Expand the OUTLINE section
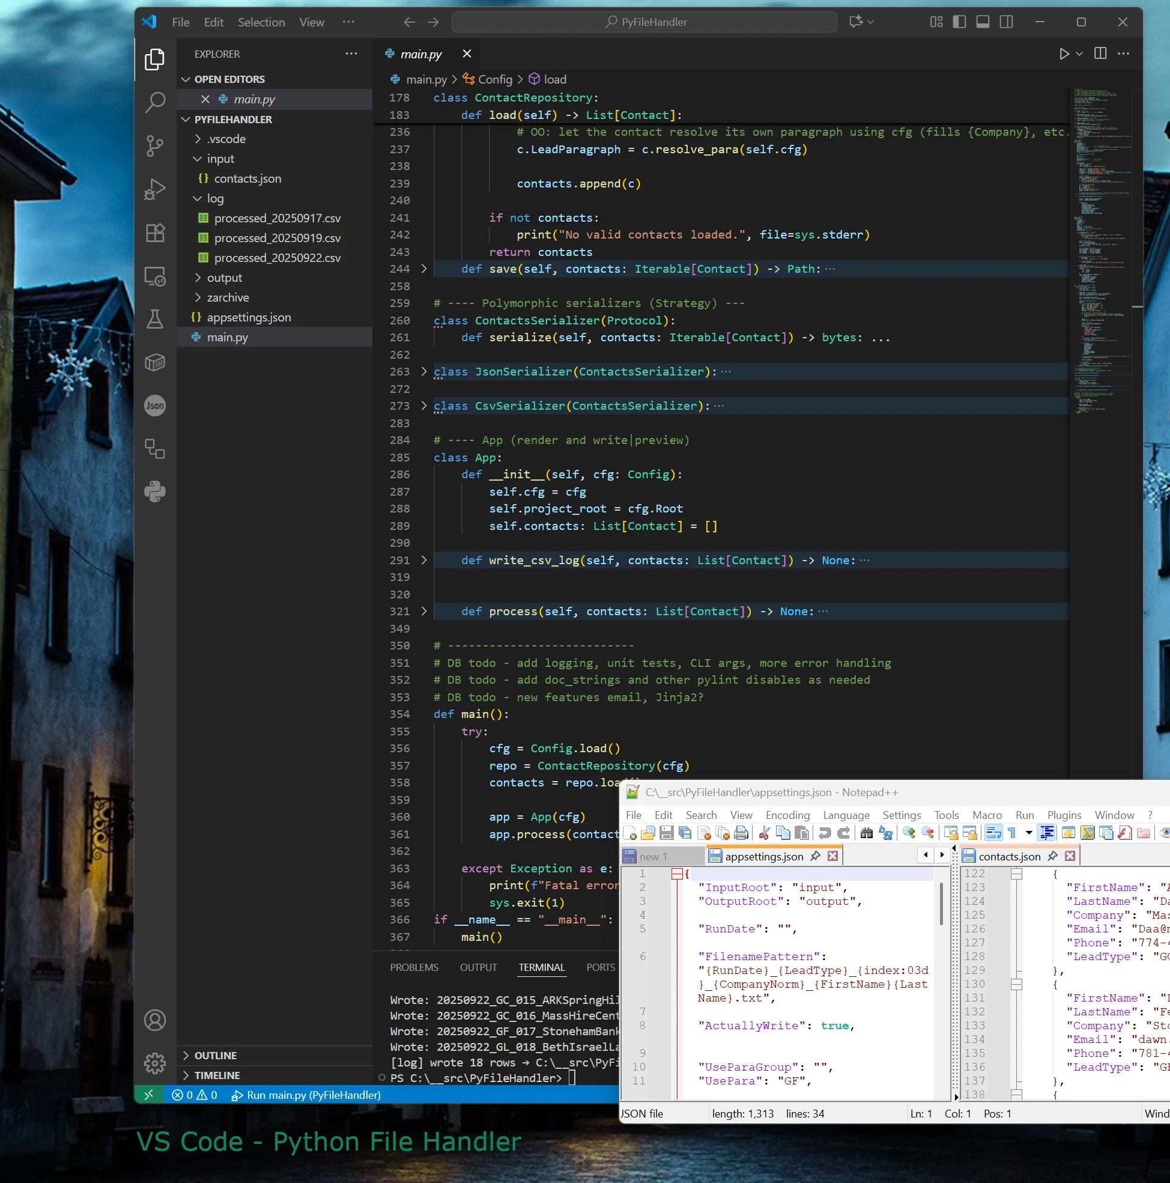The height and width of the screenshot is (1183, 1170). [215, 1055]
